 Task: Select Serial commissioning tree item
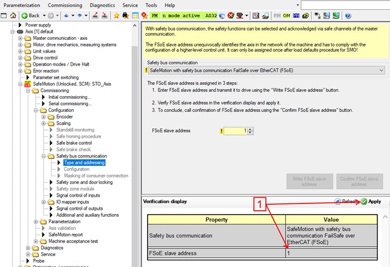tap(70, 104)
